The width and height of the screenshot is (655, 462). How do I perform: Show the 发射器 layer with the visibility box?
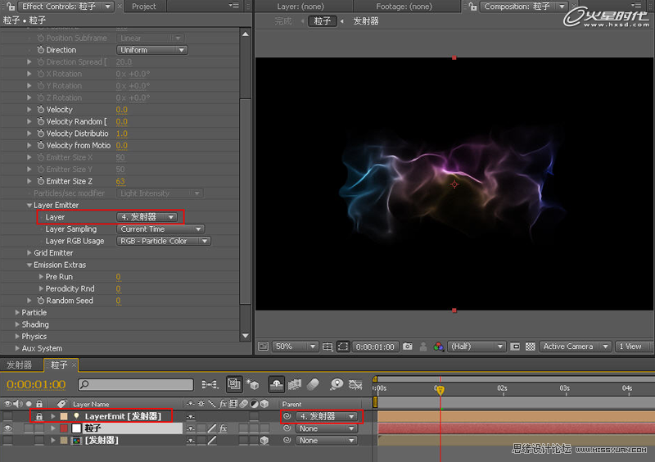7,440
